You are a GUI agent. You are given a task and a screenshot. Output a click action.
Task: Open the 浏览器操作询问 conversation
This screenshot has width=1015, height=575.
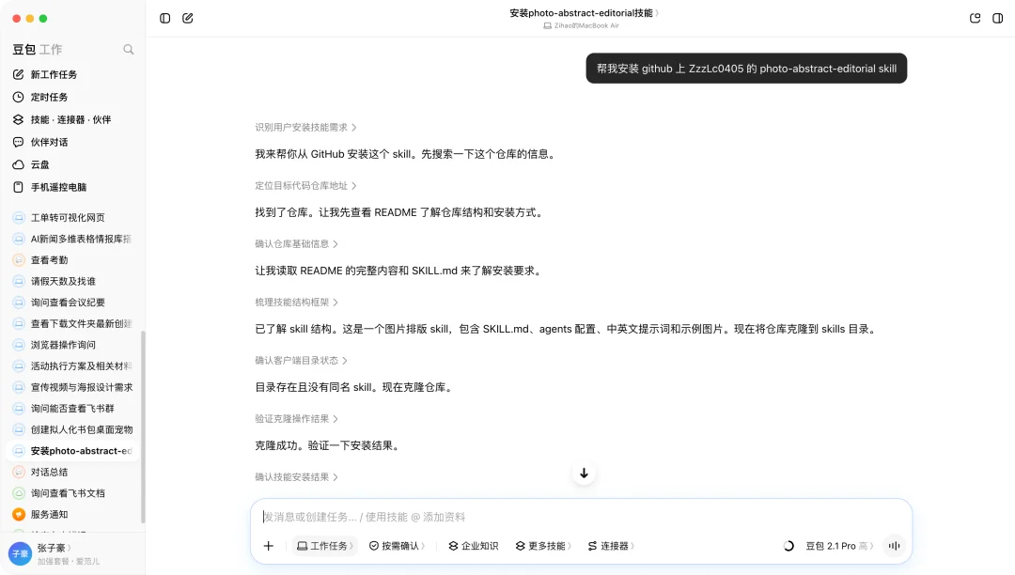tap(72, 345)
